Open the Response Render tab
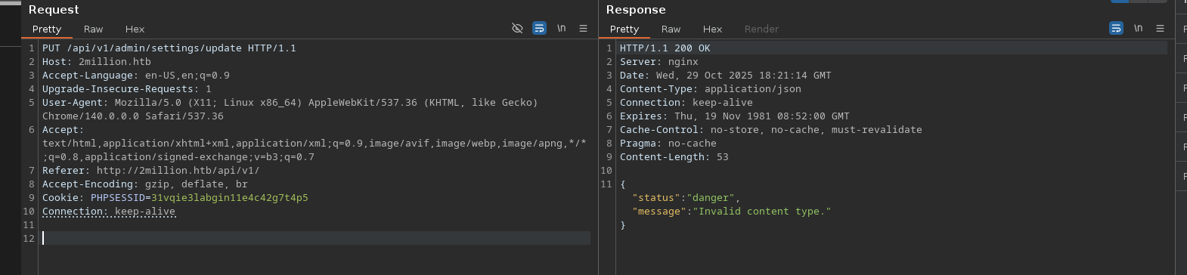Viewport: 1187px width, 275px height. coord(761,29)
